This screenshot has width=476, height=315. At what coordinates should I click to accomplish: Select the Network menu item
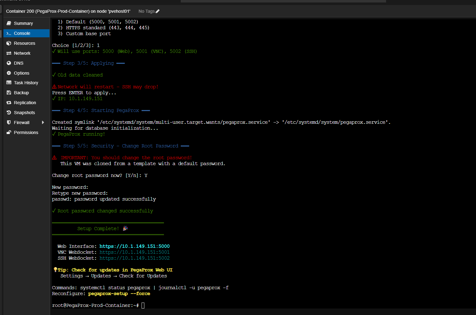click(22, 53)
